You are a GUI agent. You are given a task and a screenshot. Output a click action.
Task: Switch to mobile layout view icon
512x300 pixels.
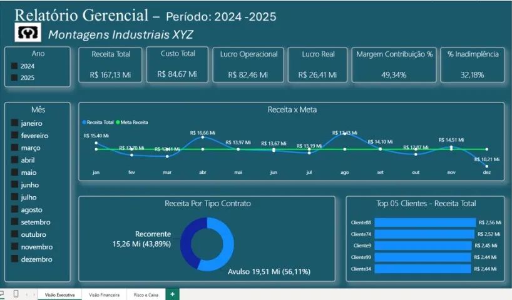pyautogui.click(x=16, y=294)
